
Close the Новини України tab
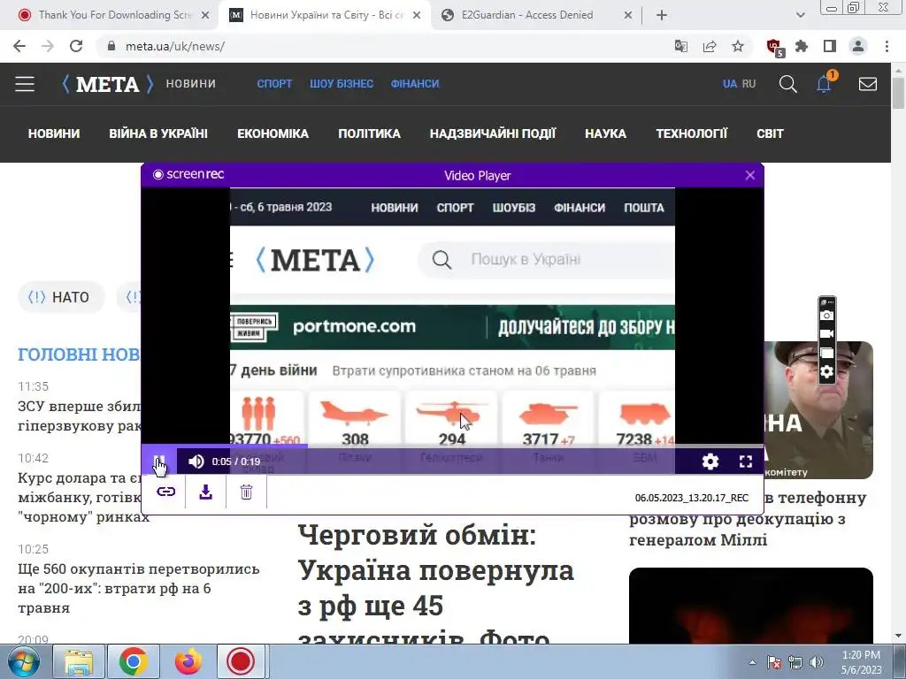pyautogui.click(x=417, y=16)
